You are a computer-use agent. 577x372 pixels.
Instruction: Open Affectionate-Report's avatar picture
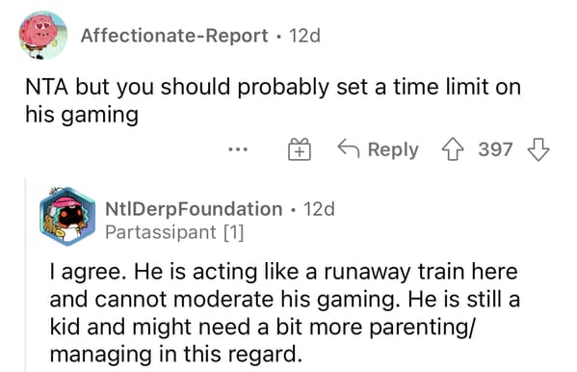(x=43, y=36)
